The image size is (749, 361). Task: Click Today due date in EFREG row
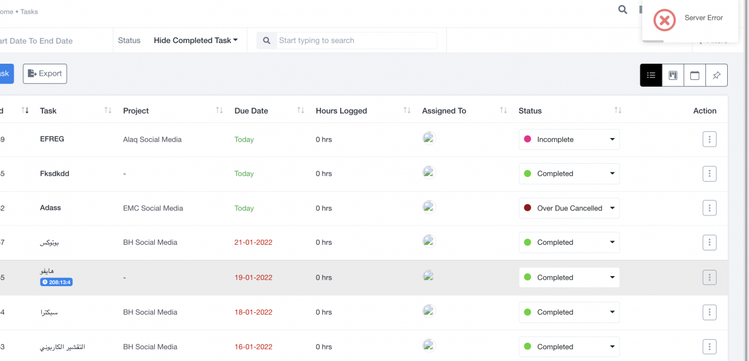pyautogui.click(x=244, y=139)
